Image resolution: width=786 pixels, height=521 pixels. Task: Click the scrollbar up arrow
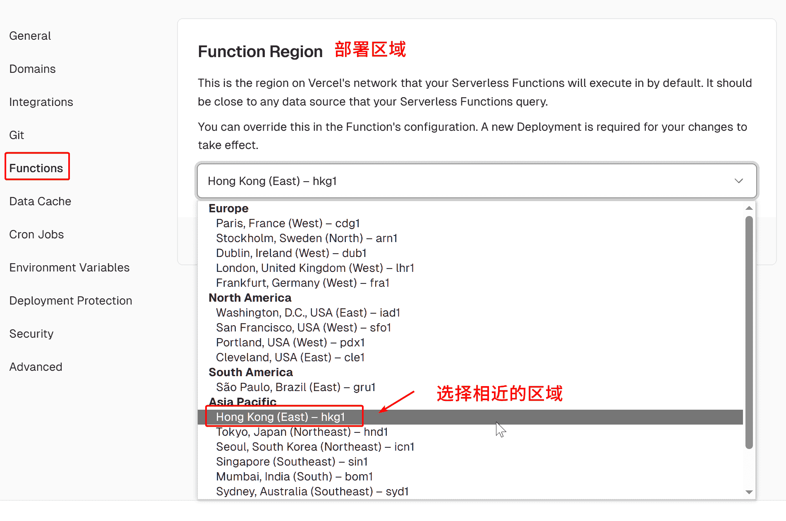(x=749, y=208)
